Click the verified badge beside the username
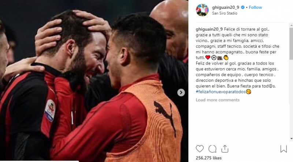Screen dimensions: 293x162 (242, 7)
